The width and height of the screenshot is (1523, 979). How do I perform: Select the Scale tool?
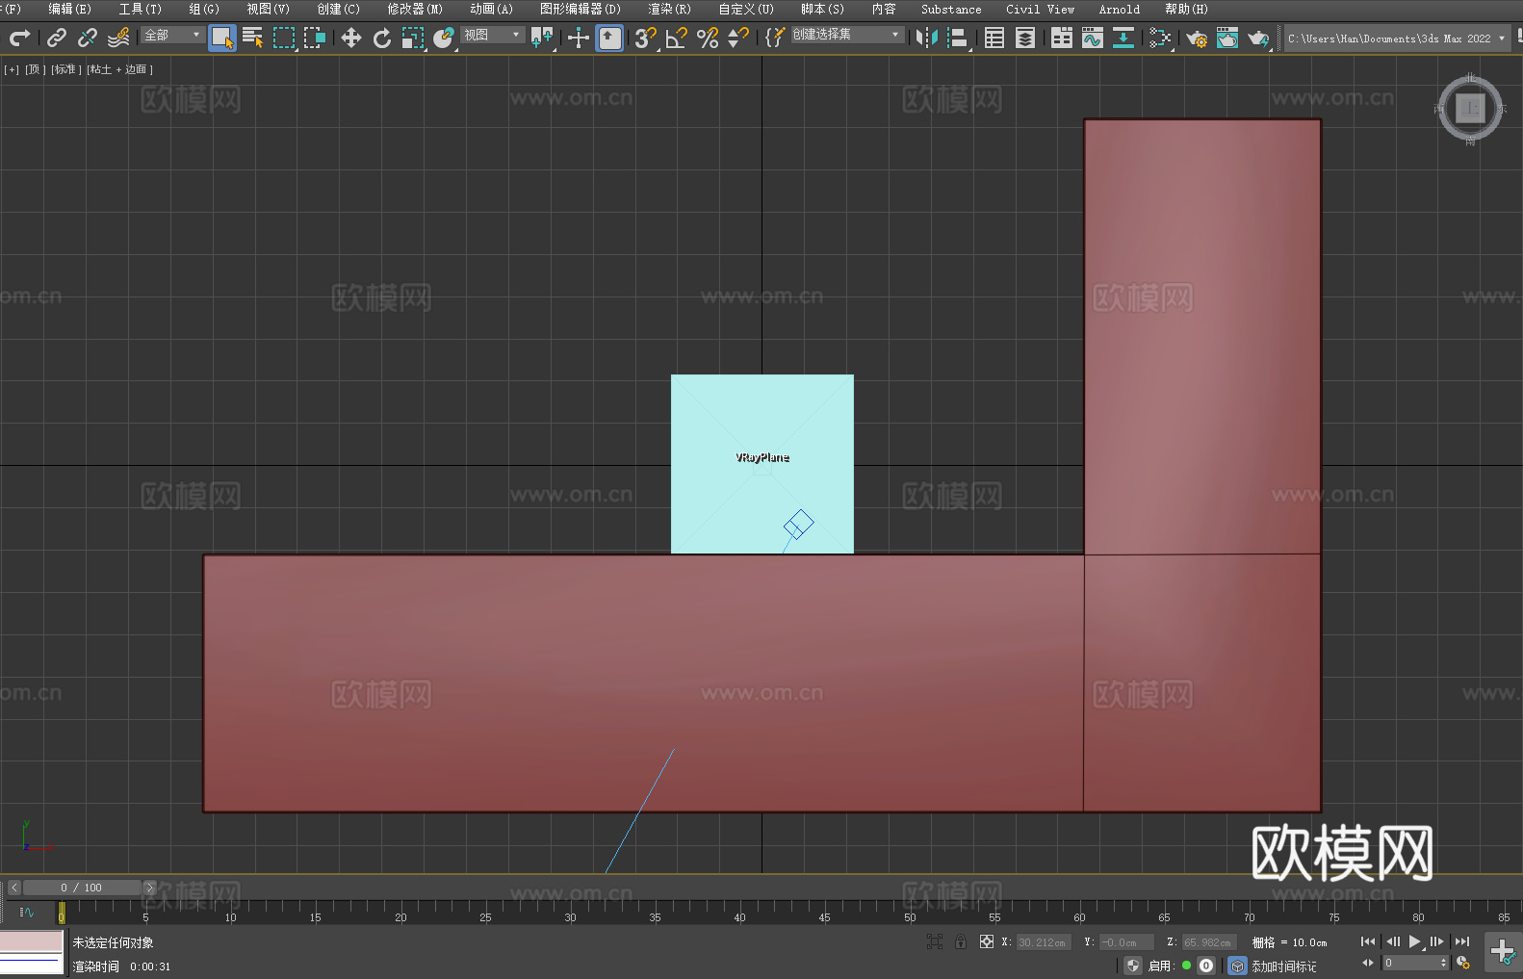(x=413, y=38)
